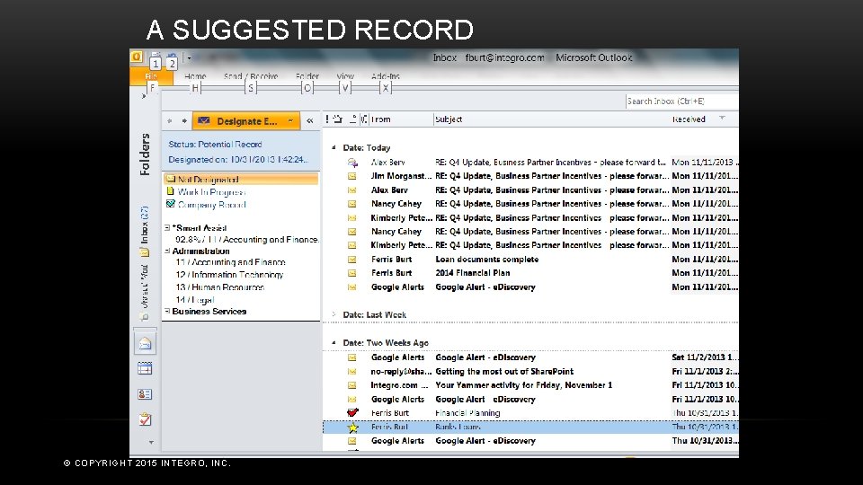Image resolution: width=863 pixels, height=485 pixels.
Task: Open the Unread Mail vertical shortcut
Action: [144, 287]
